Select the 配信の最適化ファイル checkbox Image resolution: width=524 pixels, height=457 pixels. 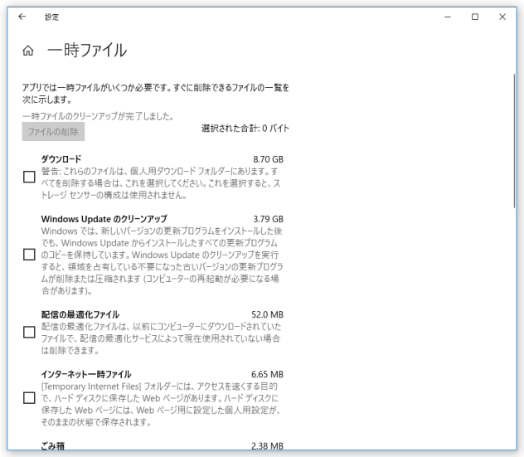coord(29,333)
